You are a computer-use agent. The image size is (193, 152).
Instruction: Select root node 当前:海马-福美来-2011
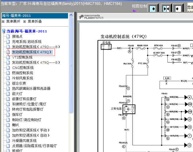tap(27, 31)
